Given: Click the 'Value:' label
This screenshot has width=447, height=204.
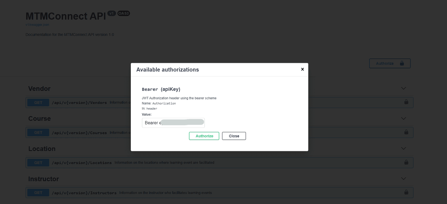Looking at the screenshot, I should 147,115.
